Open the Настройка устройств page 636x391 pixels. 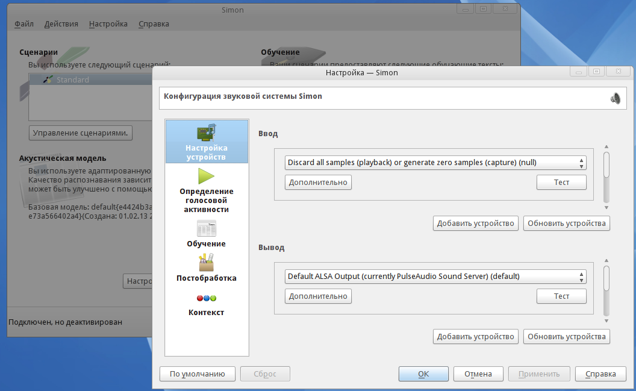pyautogui.click(x=207, y=142)
